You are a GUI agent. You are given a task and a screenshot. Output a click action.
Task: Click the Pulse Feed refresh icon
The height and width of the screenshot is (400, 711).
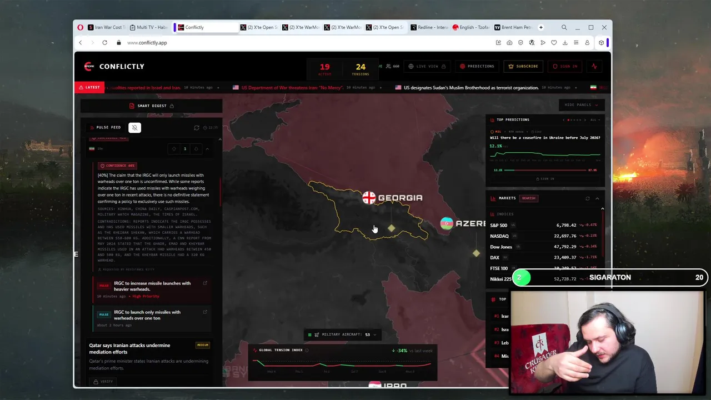(x=196, y=128)
